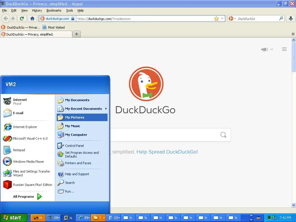Image resolution: width=296 pixels, height=222 pixels.
Task: Reload the current page
Action: click(x=22, y=18)
